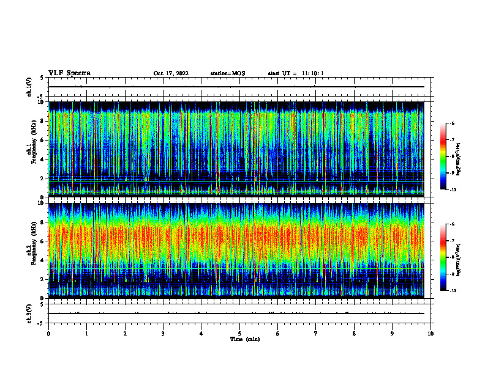Click the "5" tick on ch.1(V) axis
This screenshot has height=374, width=485.
pos(42,78)
